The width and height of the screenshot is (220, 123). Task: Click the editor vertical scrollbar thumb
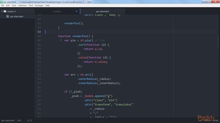[218, 41]
